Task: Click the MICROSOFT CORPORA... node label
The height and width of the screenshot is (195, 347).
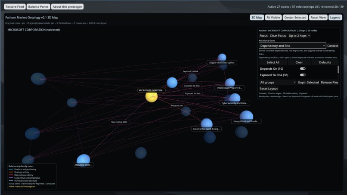Action: tap(152, 90)
